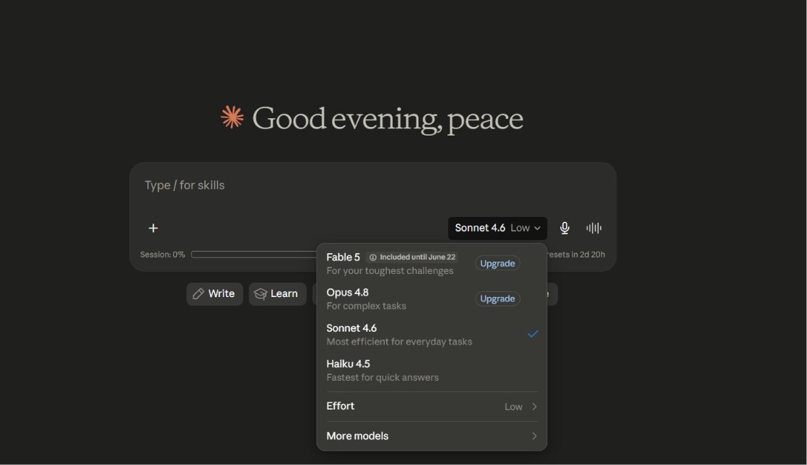Open the Sonnet 4.6 Low model selector
The width and height of the screenshot is (807, 465).
497,228
